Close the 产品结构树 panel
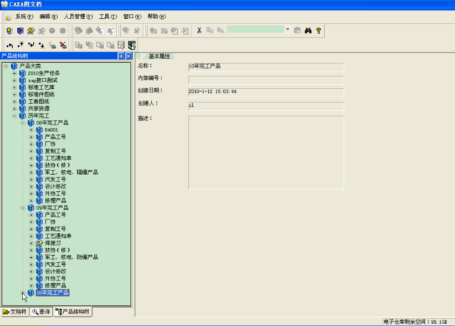The height and width of the screenshot is (326, 455). [x=128, y=56]
